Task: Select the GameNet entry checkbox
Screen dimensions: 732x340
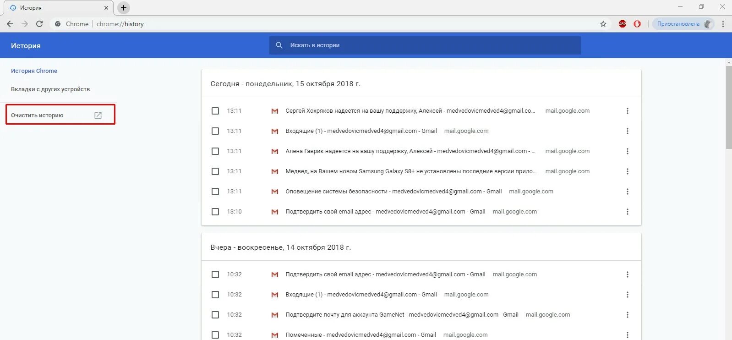Action: coord(215,315)
